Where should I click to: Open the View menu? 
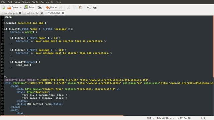17,2
